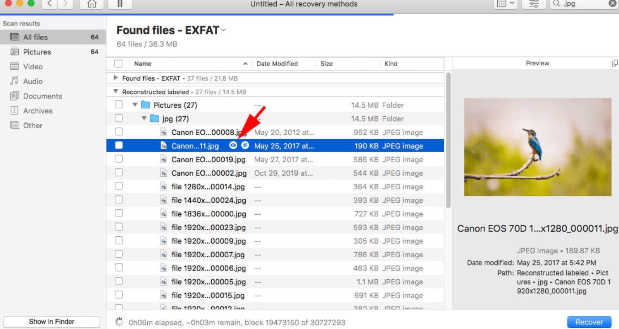This screenshot has width=619, height=329.
Task: Select Other category in sidebar
Action: (53, 126)
